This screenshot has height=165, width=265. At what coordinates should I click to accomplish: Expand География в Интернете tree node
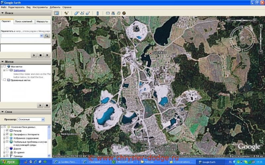(x=4, y=134)
